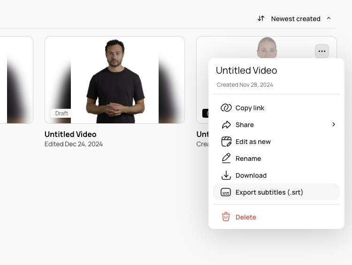This screenshot has width=352, height=265.
Task: Click the subtitles export icon
Action: (x=226, y=192)
